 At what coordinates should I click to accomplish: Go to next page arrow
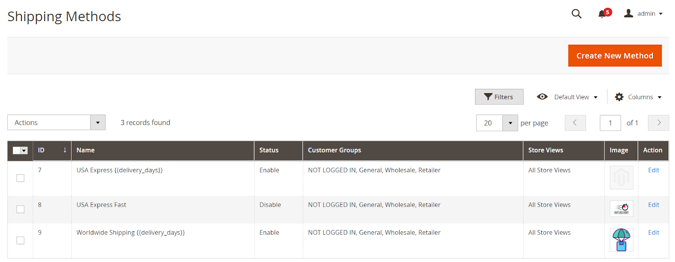(x=659, y=123)
